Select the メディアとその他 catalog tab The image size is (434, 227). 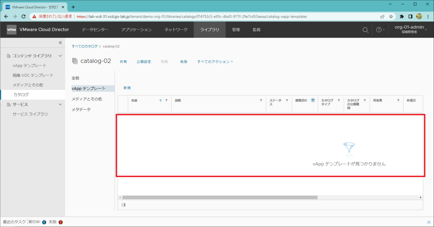pyautogui.click(x=87, y=99)
